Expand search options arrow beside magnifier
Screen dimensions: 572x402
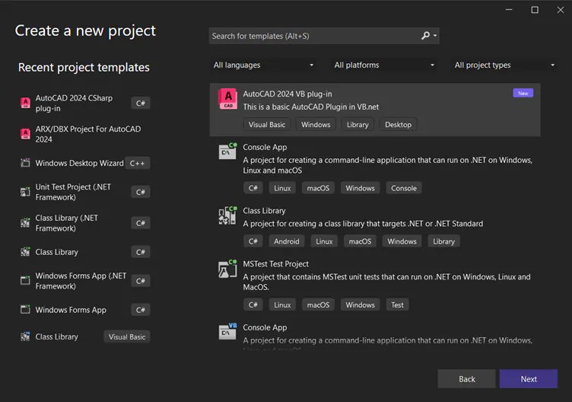tap(435, 36)
